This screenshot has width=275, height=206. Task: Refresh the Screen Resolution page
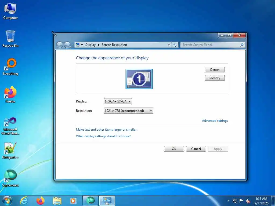(x=175, y=45)
